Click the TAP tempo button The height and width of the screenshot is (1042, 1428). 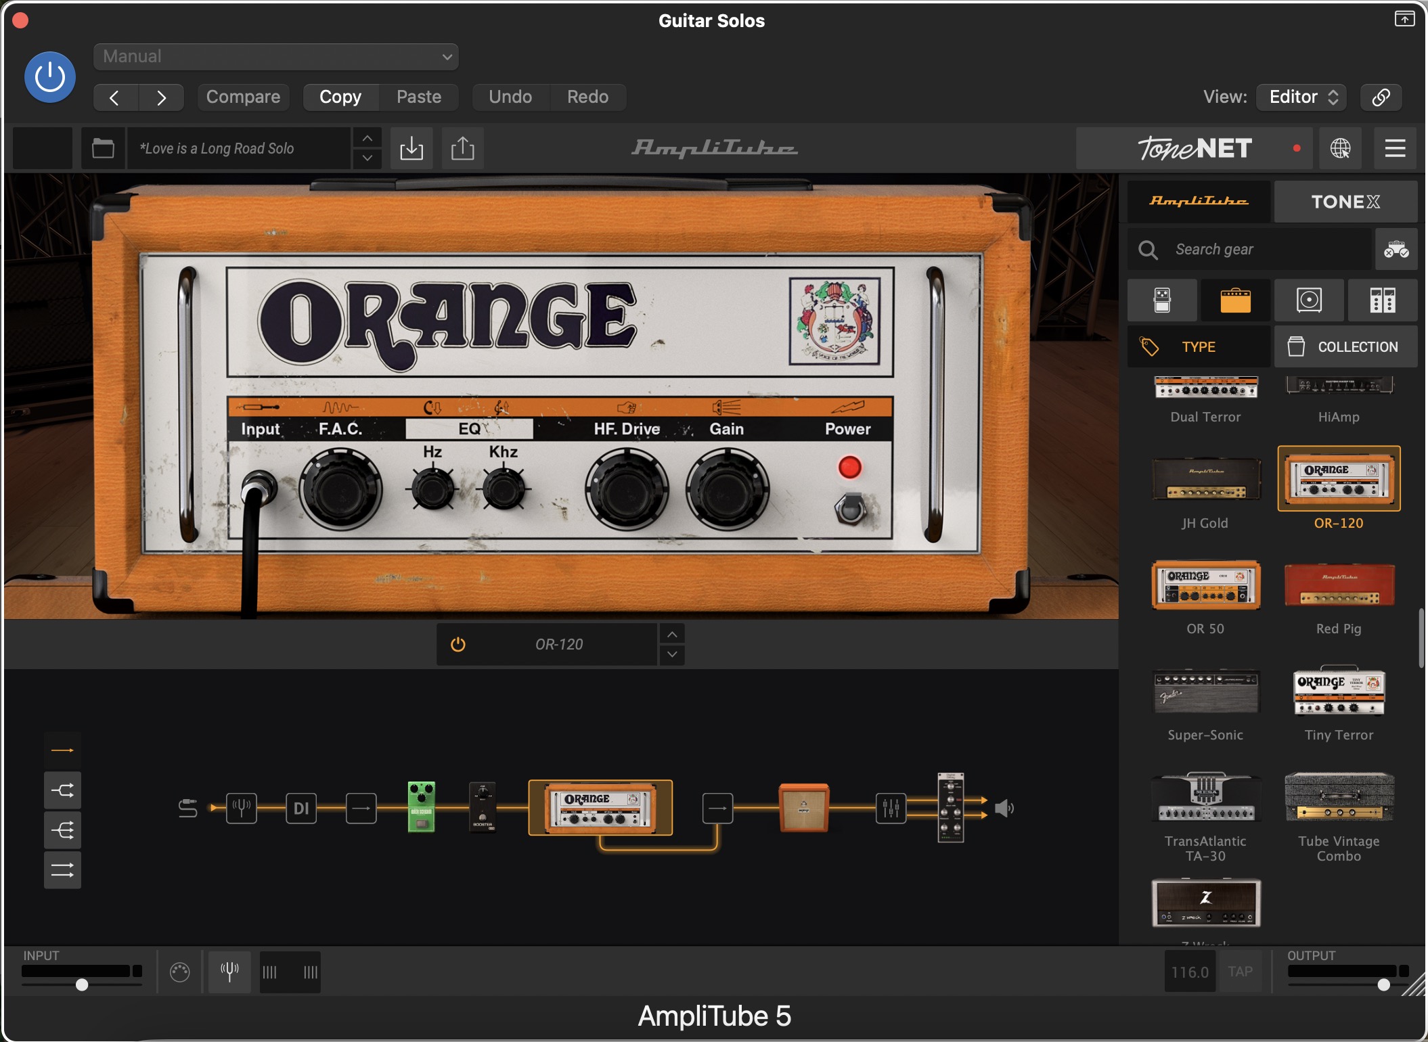1241,972
